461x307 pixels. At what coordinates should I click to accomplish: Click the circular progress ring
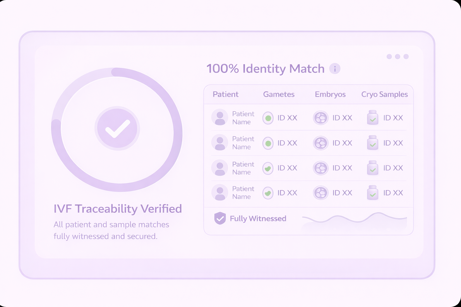click(177, 132)
